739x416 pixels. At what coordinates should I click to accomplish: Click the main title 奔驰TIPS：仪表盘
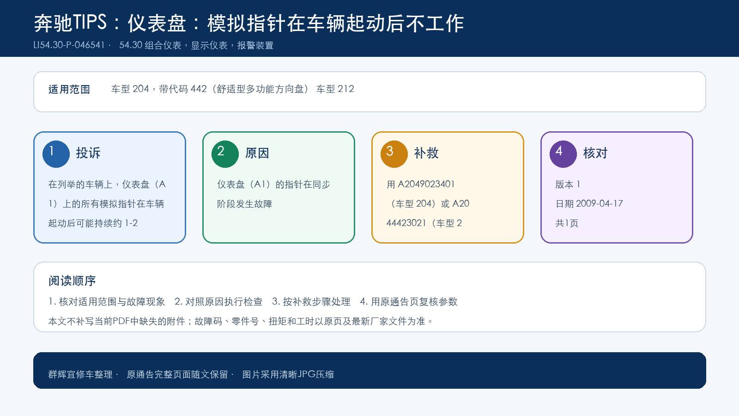tap(110, 23)
